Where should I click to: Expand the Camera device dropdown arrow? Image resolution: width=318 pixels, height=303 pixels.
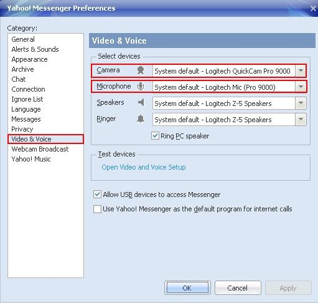pos(301,71)
